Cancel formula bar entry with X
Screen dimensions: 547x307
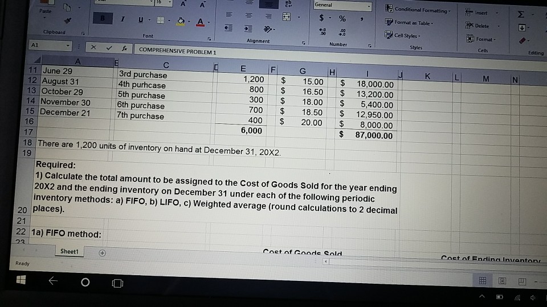pyautogui.click(x=93, y=47)
